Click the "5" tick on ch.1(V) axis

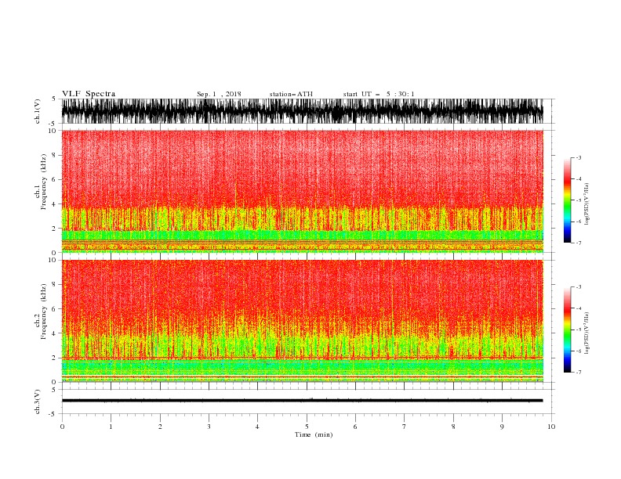click(54, 99)
